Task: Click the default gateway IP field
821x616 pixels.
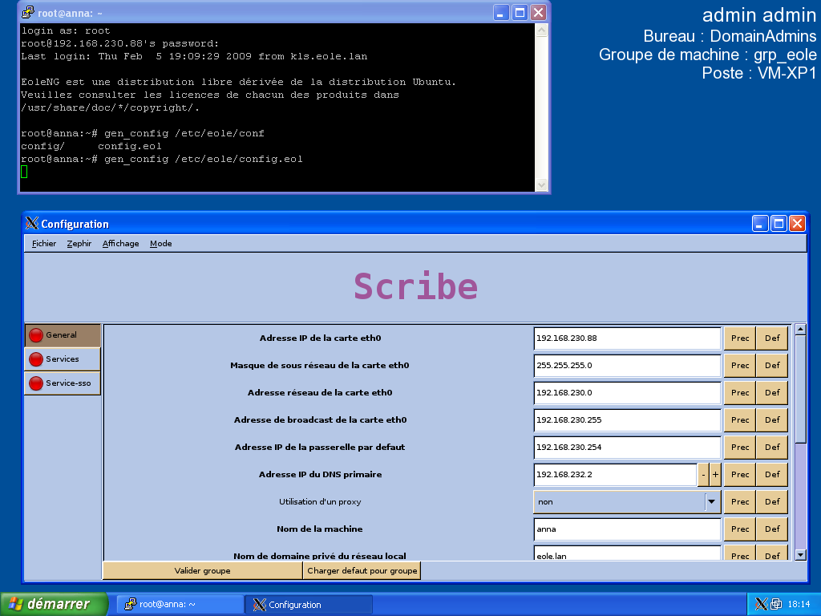Action: click(x=627, y=448)
